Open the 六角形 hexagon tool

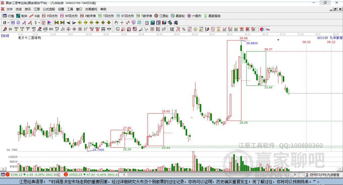point(194,16)
